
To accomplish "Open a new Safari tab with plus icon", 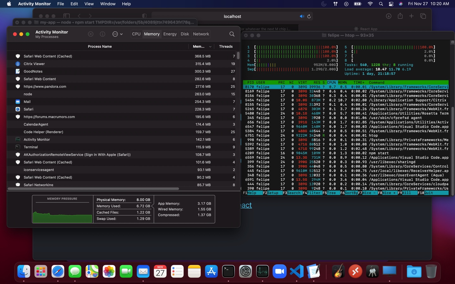I will 411,16.
